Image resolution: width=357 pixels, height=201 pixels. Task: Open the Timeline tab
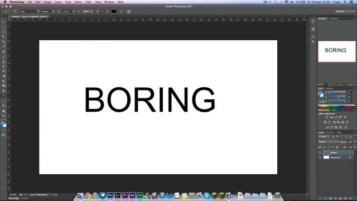[25, 199]
